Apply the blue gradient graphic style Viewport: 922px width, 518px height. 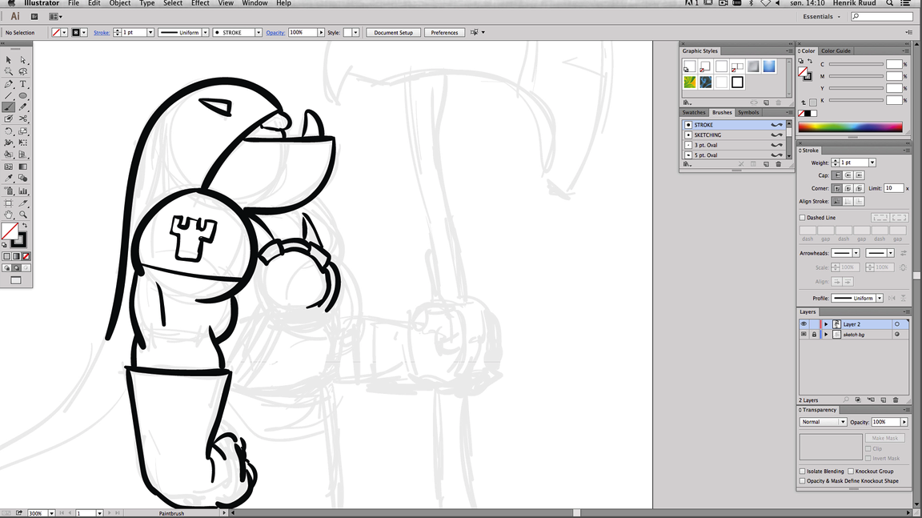[769, 66]
